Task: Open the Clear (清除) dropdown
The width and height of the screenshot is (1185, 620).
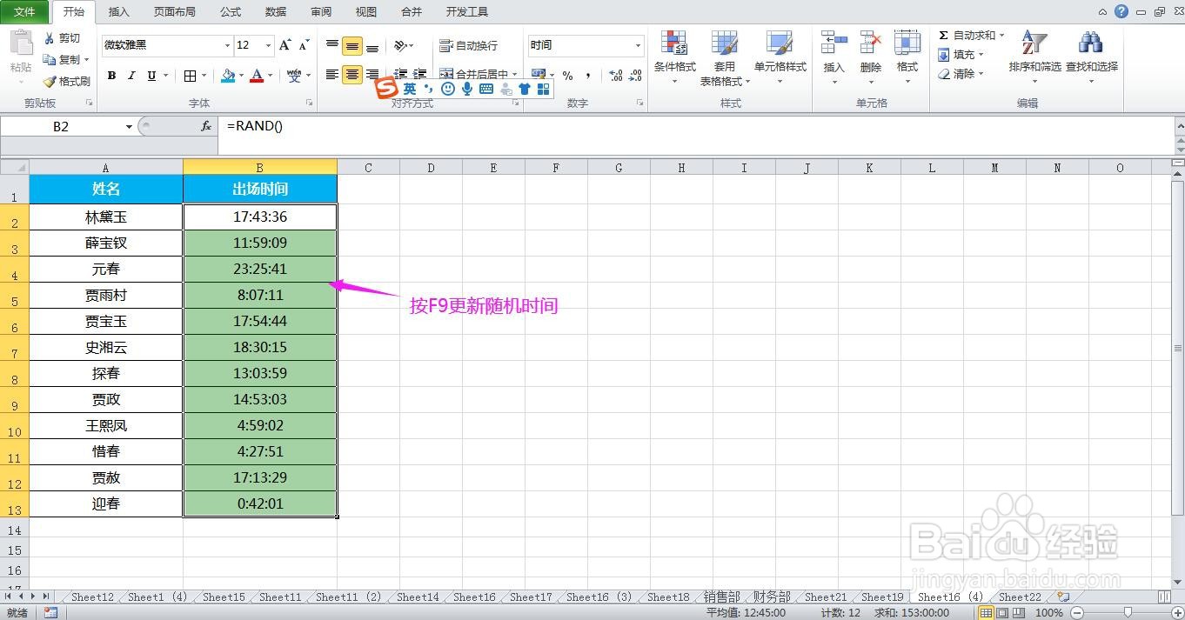Action: (961, 74)
